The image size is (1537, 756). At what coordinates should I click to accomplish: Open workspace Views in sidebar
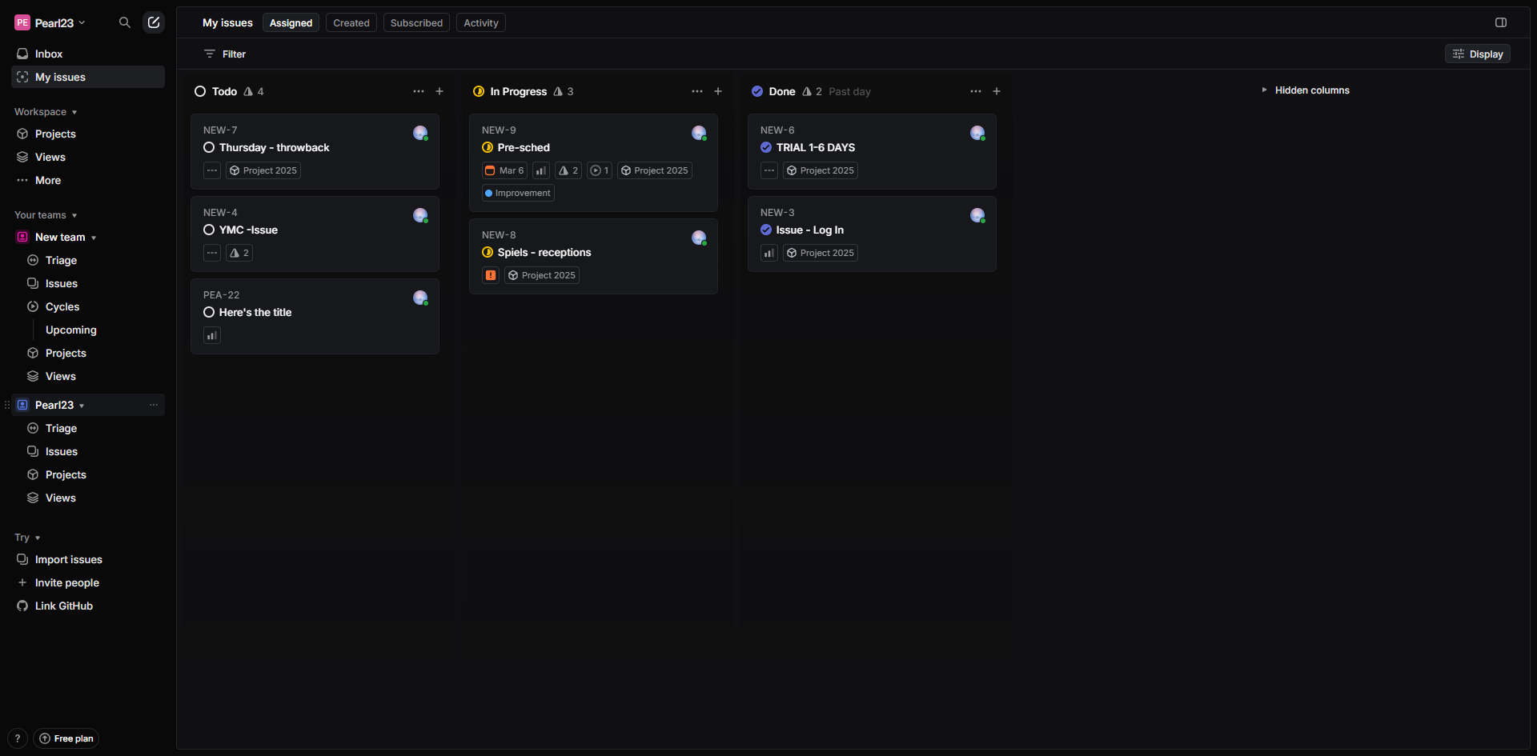(x=88, y=157)
